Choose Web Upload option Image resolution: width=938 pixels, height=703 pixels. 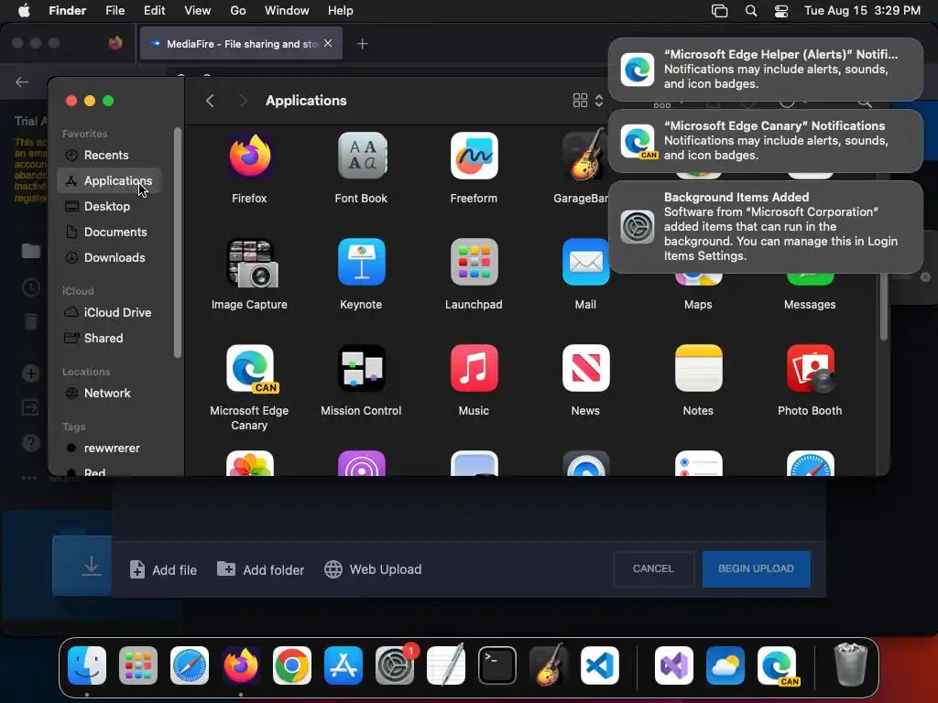(x=373, y=569)
